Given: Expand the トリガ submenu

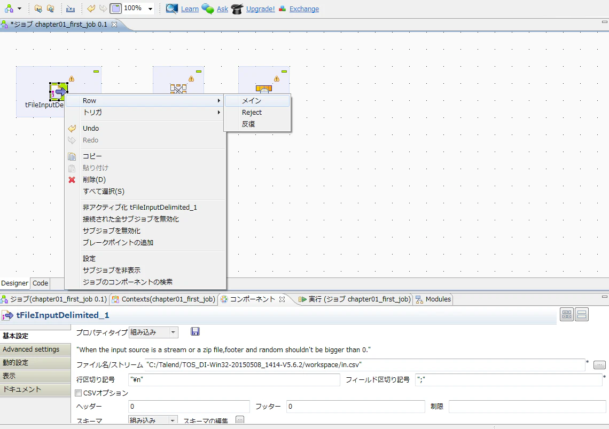Looking at the screenshot, I should click(x=145, y=112).
